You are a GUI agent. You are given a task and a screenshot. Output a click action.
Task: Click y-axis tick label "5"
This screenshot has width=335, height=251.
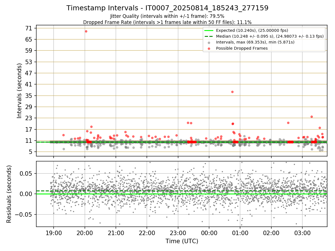point(31,152)
